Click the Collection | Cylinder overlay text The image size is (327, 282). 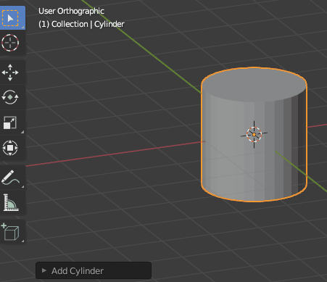pos(81,24)
